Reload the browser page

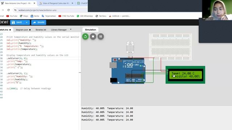tap(8, 10)
